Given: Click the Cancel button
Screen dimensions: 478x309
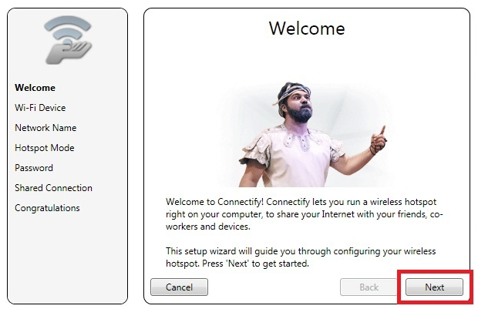Looking at the screenshot, I should coord(179,287).
